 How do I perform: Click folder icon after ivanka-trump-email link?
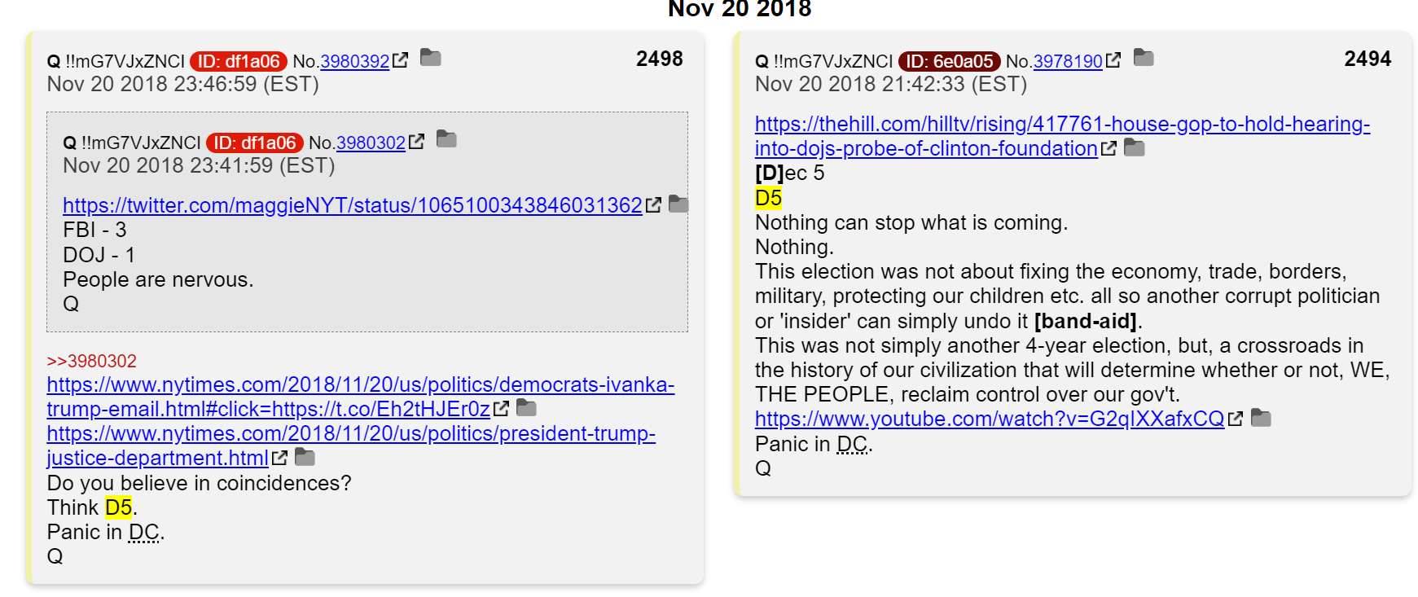(527, 408)
